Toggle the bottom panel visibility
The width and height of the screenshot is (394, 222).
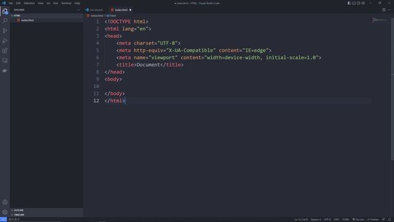[354, 3]
